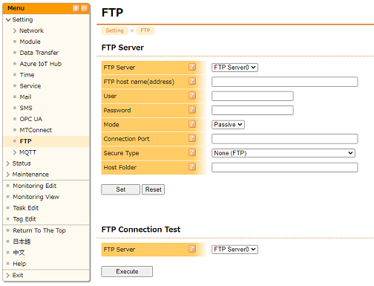The height and width of the screenshot is (286, 374).
Task: Click help icon beside FTP host name(address)
Action: point(192,81)
